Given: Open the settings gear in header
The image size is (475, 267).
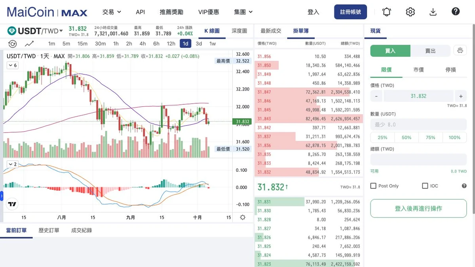Looking at the screenshot, I should click(x=410, y=12).
